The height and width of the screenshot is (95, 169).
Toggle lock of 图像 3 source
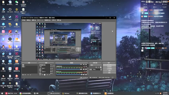point(53,70)
